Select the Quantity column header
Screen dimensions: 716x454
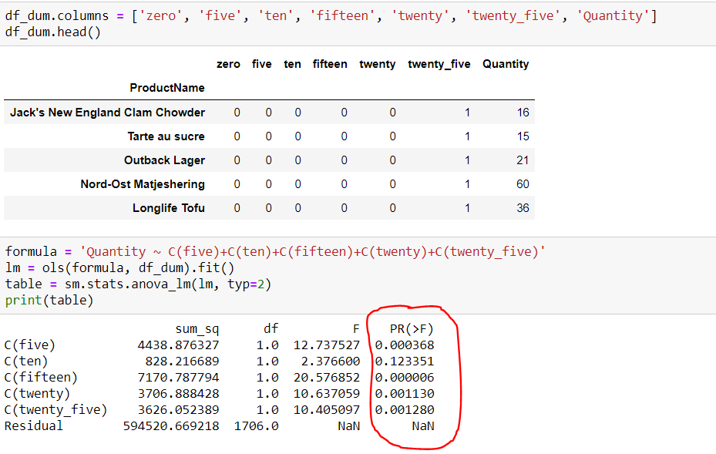coord(505,64)
